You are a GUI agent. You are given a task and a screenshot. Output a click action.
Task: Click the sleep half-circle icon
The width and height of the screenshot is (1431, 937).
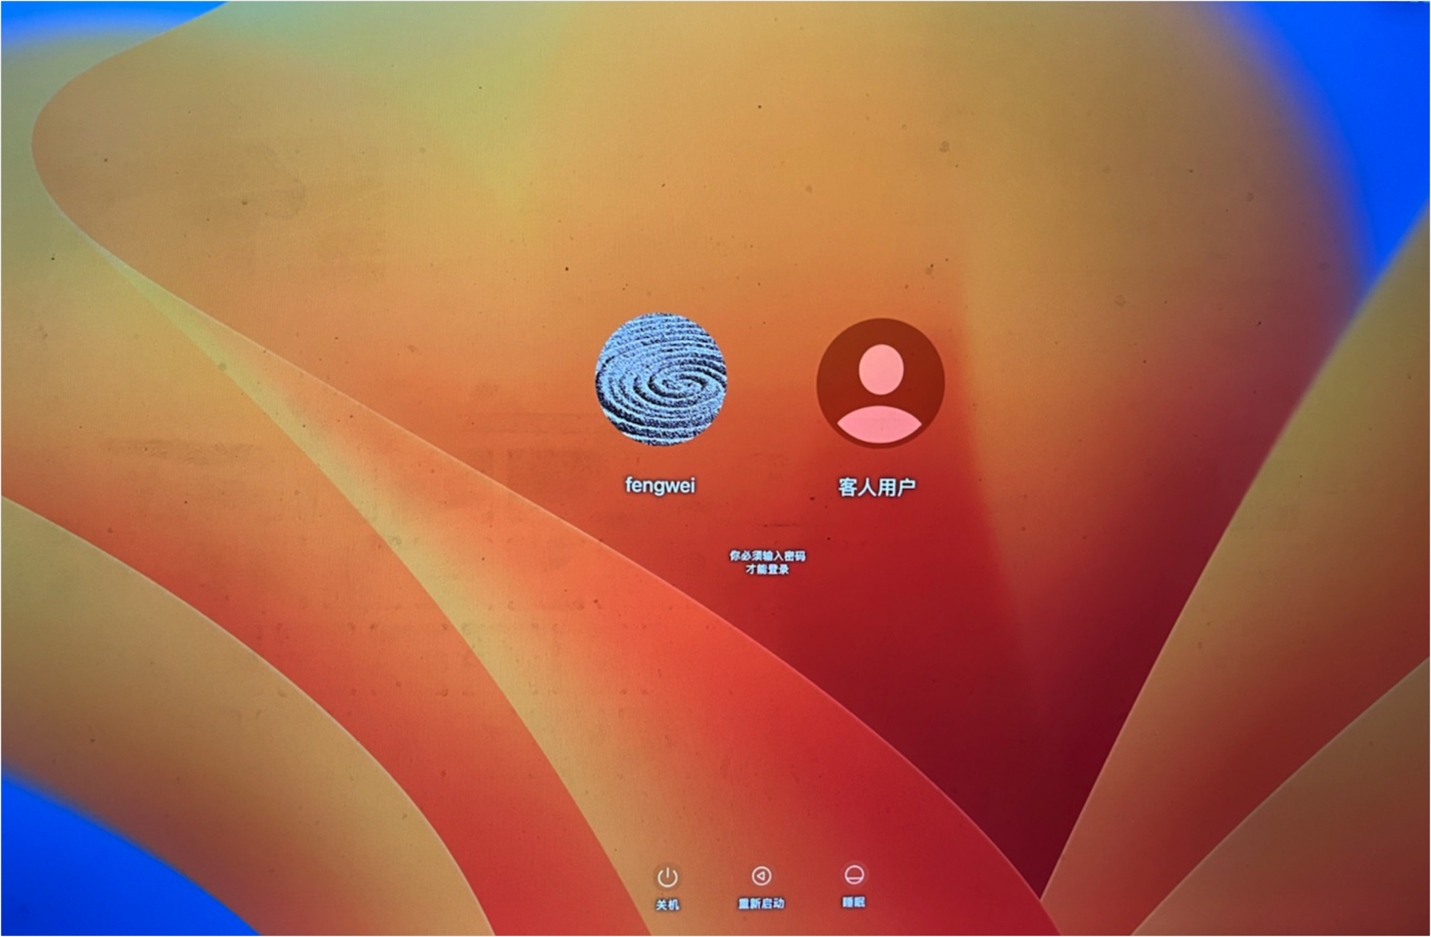(854, 875)
